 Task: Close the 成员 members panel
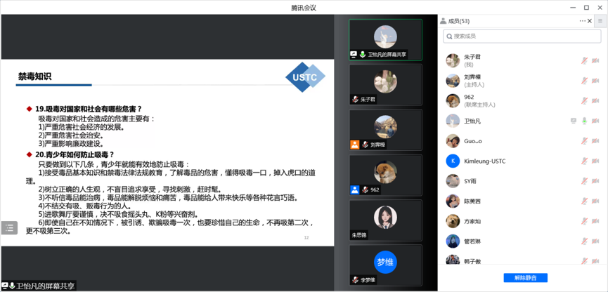[590, 21]
